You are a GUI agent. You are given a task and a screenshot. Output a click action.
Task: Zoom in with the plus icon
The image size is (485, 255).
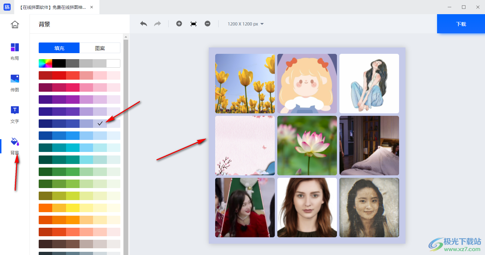(179, 24)
